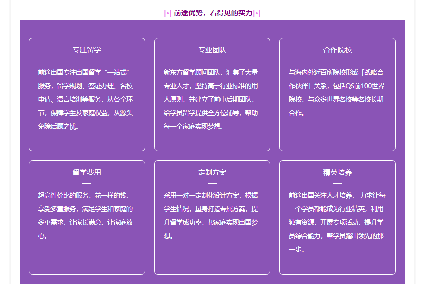Click the decorative marker left of the heading
Screen dimensions: 434x284
168,13
